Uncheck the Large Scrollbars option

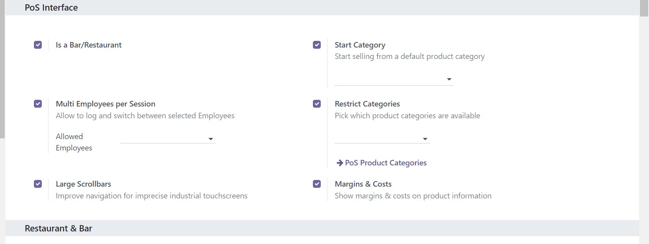coord(38,184)
